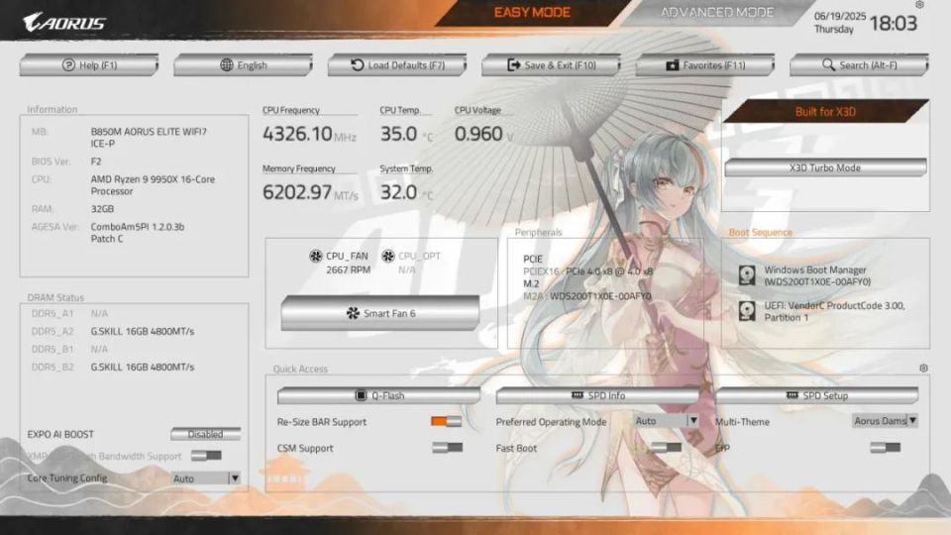Click System Temp value 32.0
This screenshot has height=535, width=951.
398,192
